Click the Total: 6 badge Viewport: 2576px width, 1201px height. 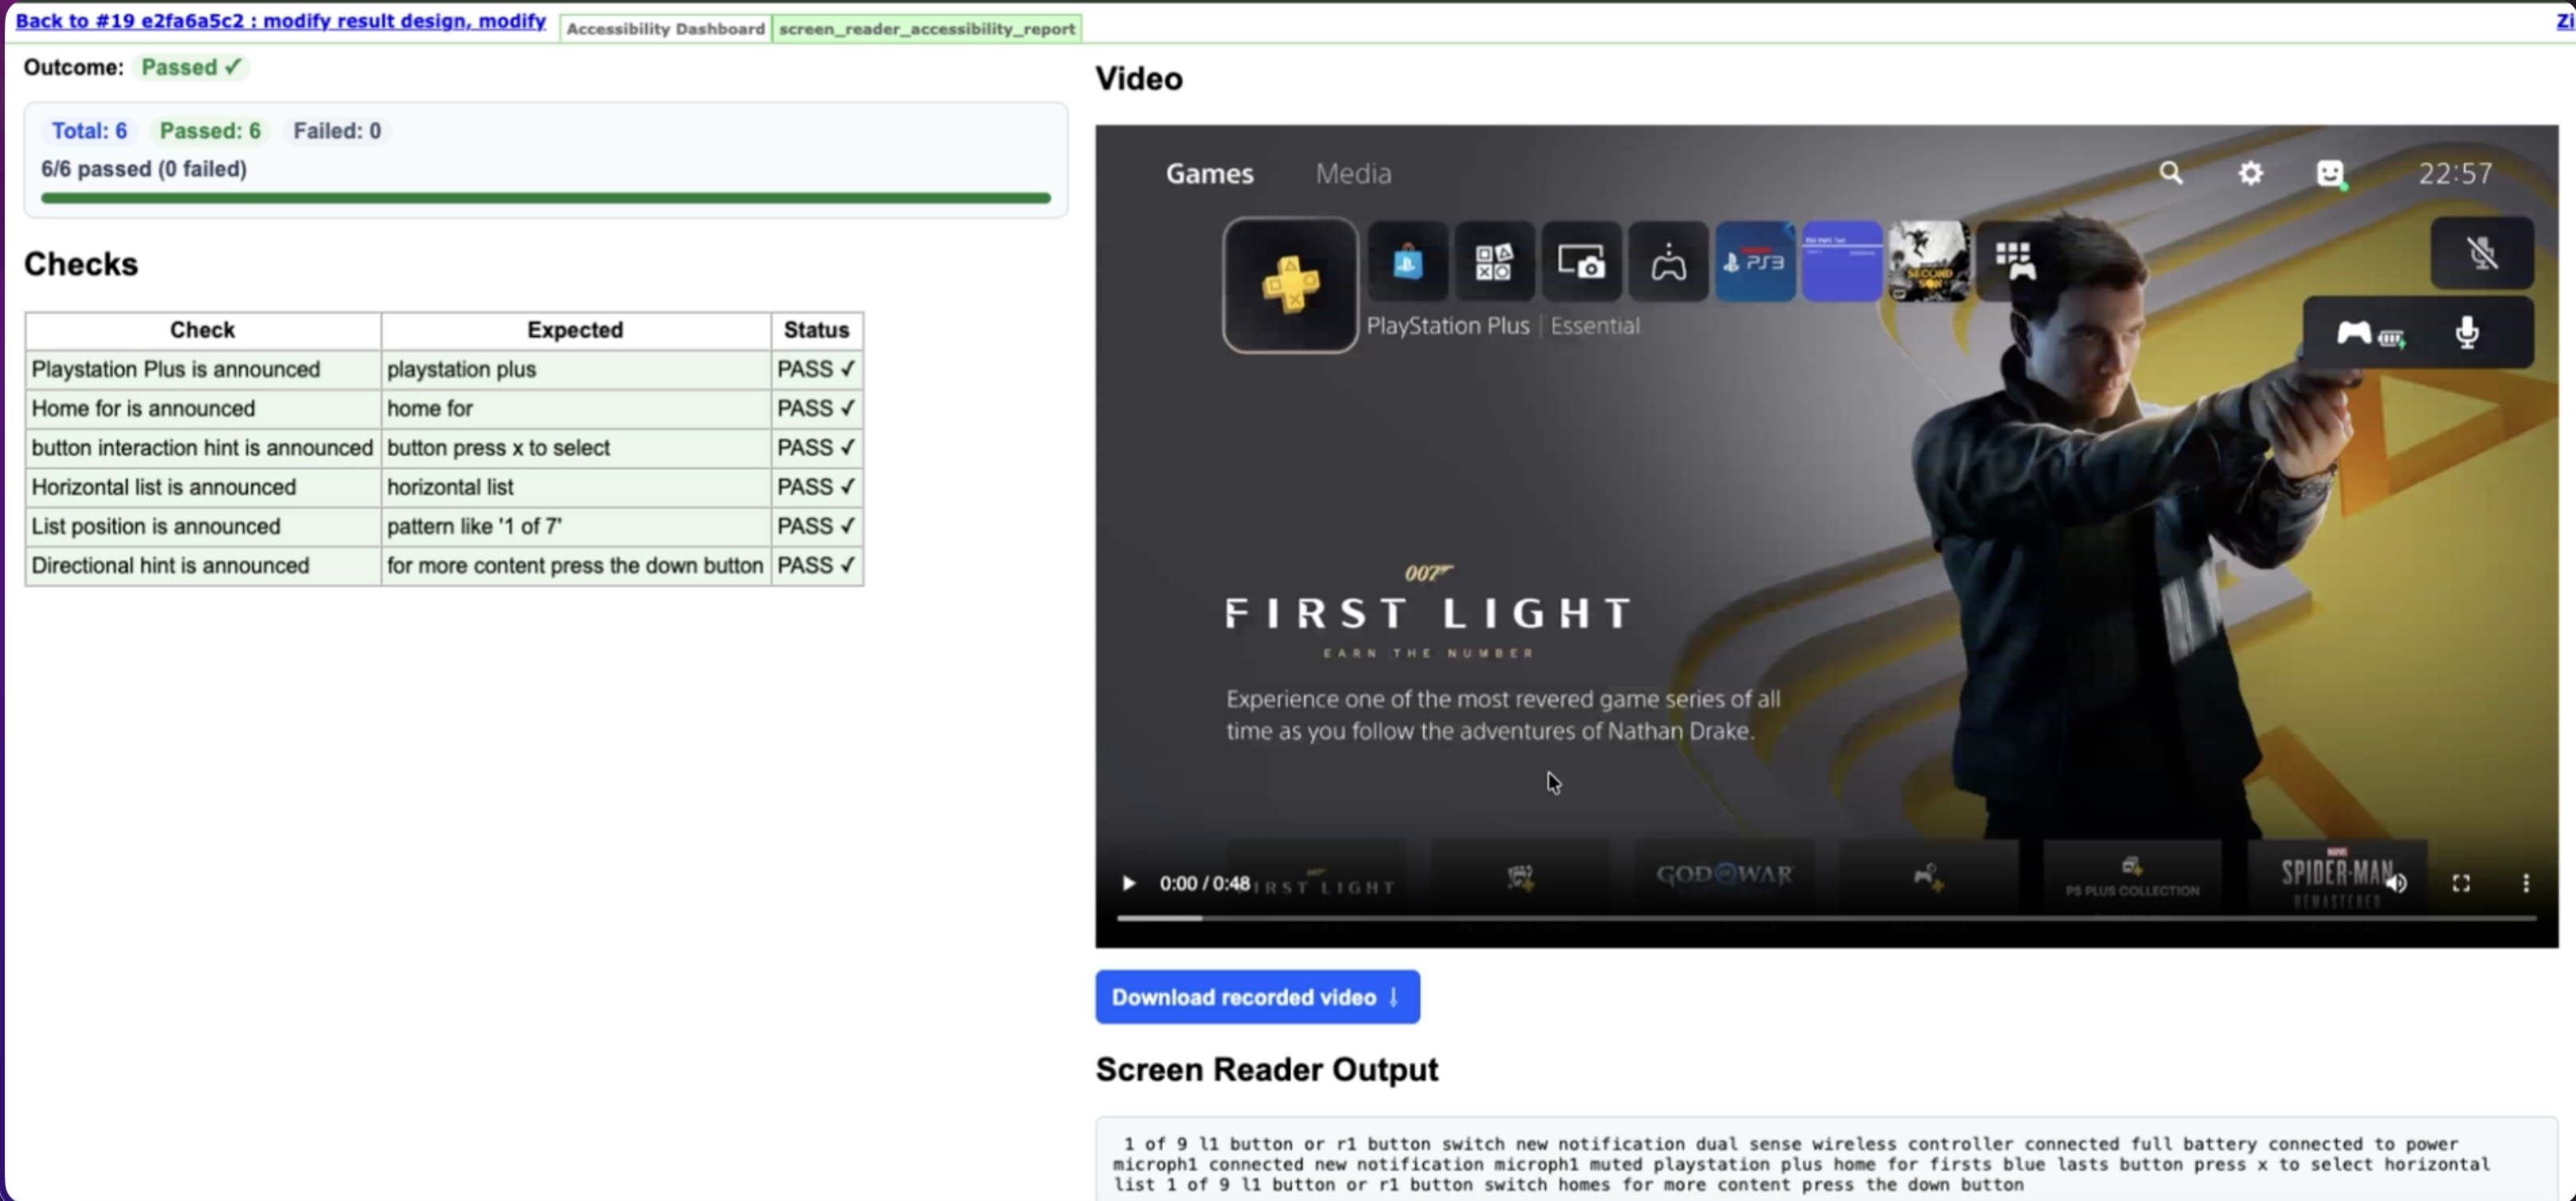(89, 131)
